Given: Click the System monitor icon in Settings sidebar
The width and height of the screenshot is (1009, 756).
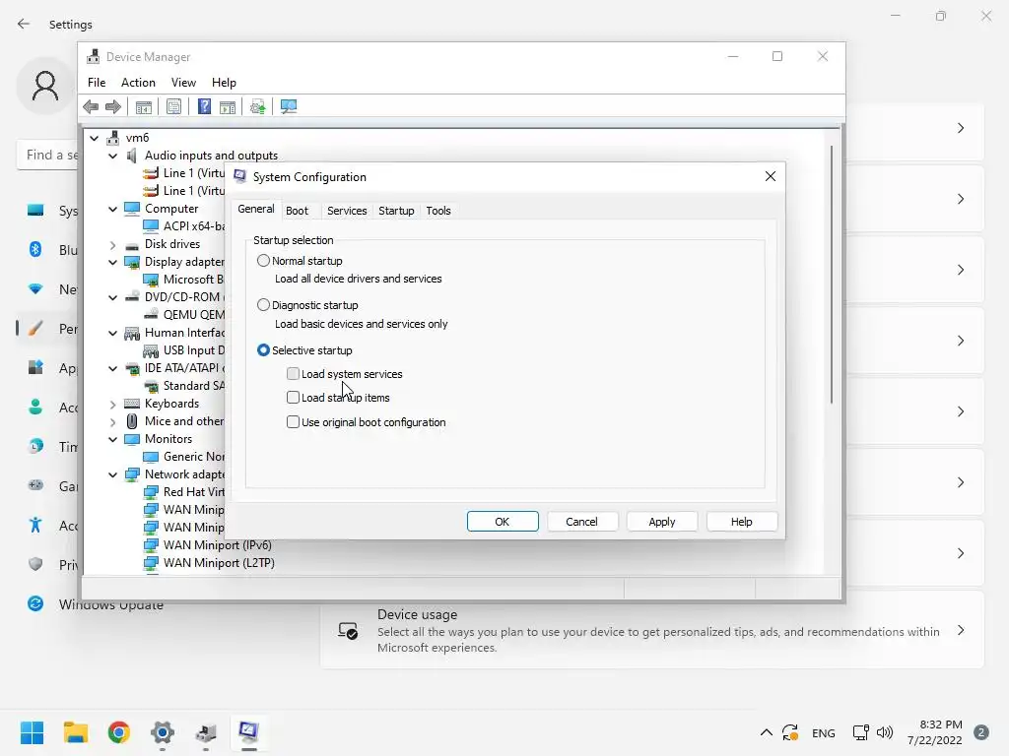Looking at the screenshot, I should tap(35, 211).
